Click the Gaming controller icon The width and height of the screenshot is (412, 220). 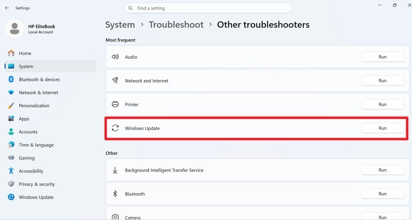pos(11,157)
